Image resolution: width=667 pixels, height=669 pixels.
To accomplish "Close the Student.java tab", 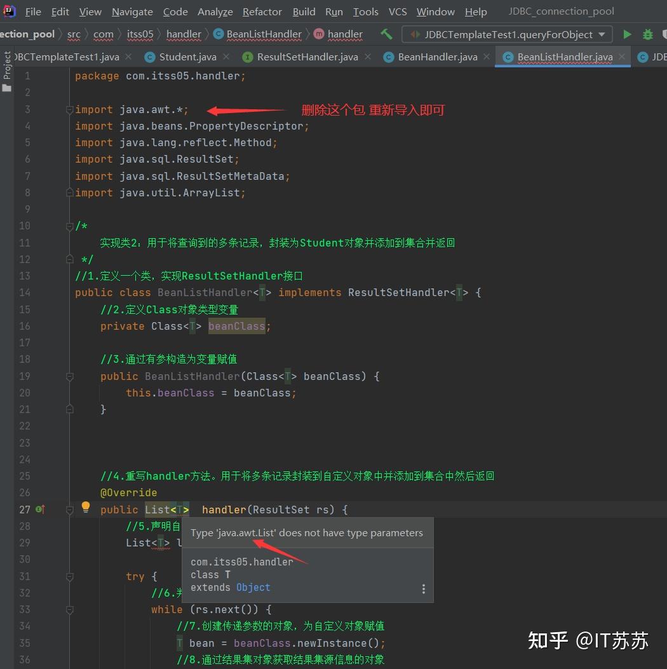I will (x=226, y=57).
